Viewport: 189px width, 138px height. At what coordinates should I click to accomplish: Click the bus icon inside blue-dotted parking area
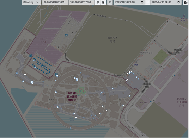(x=42, y=66)
